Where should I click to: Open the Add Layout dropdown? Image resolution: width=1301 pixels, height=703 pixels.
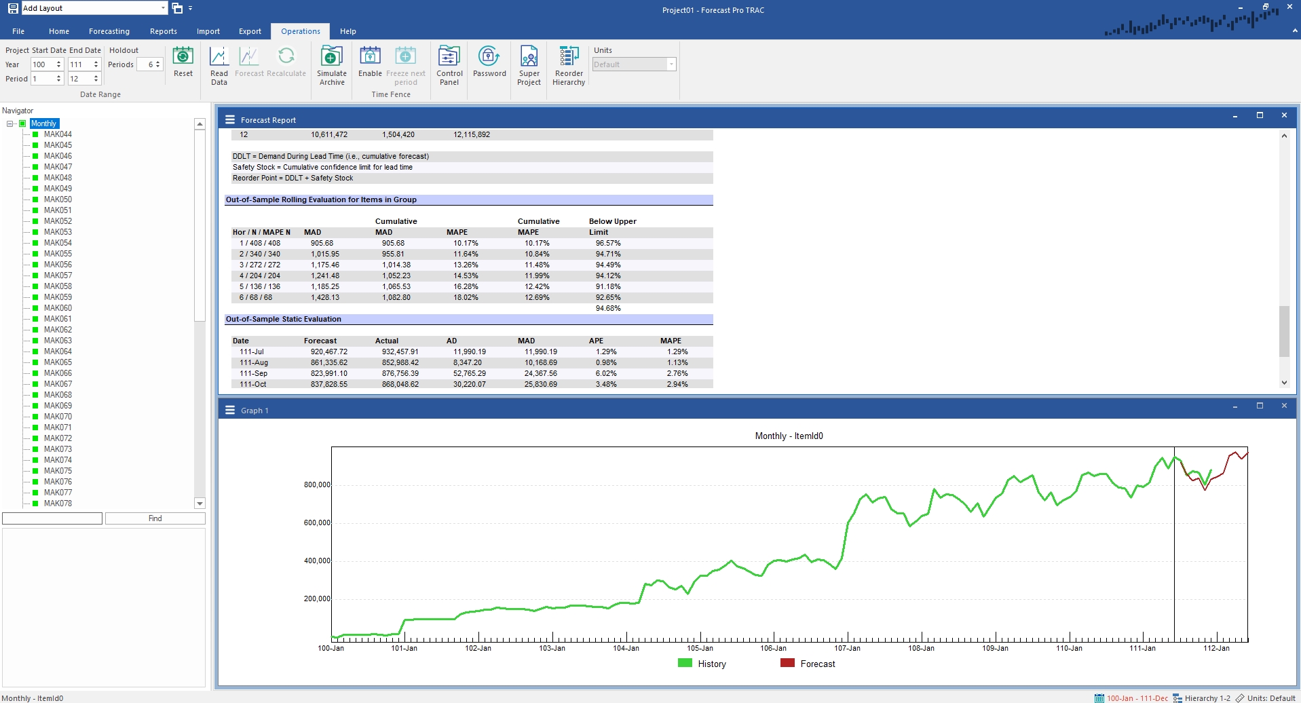point(163,8)
